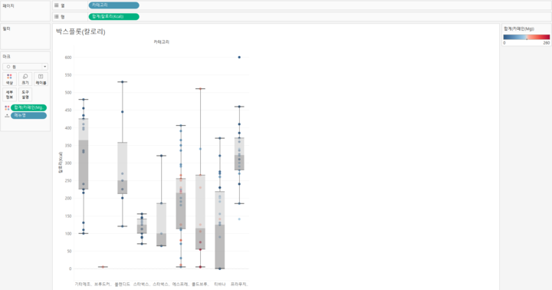Image resolution: width=552 pixels, height=290 pixels.
Task: Click the color icon beside 합계(카페인) pill
Action: coord(7,108)
